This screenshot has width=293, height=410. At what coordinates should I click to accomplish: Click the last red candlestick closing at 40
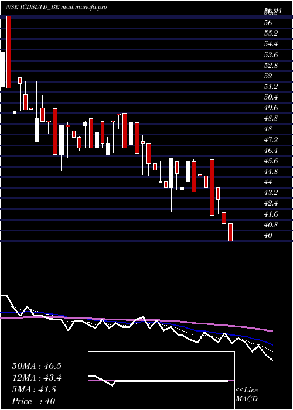[x=230, y=232]
